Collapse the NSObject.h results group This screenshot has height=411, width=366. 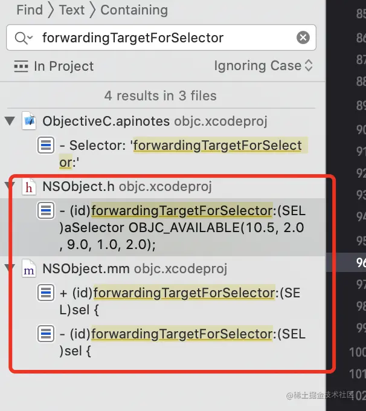(10, 186)
